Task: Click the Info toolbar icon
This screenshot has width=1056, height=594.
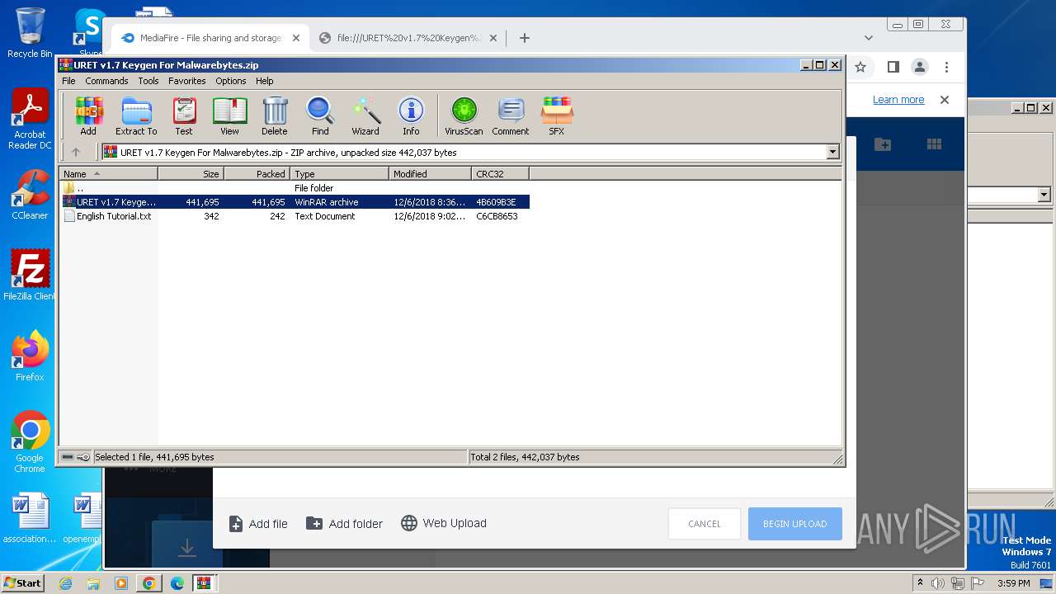Action: tap(411, 115)
